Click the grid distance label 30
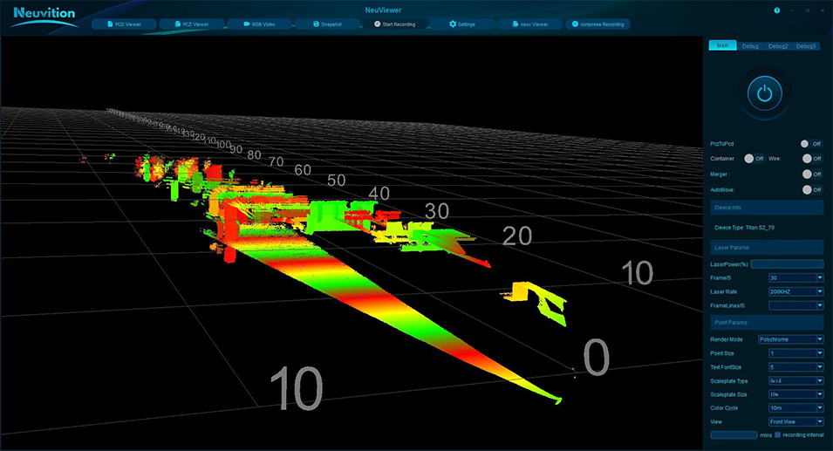This screenshot has width=833, height=451. (437, 211)
